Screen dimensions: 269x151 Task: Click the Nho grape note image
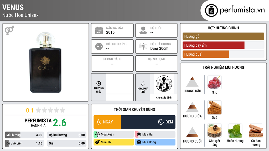point(214,82)
